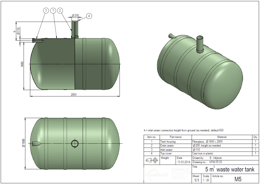Select the drain sewer circle in the top view

pyautogui.click(x=75, y=143)
